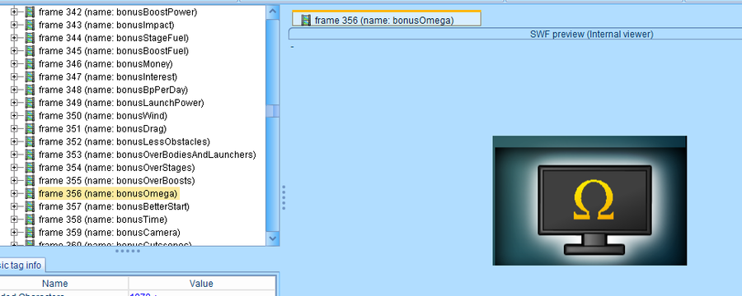Select frame 348 bonusBpPerDay row
742x296 pixels.
(114, 90)
